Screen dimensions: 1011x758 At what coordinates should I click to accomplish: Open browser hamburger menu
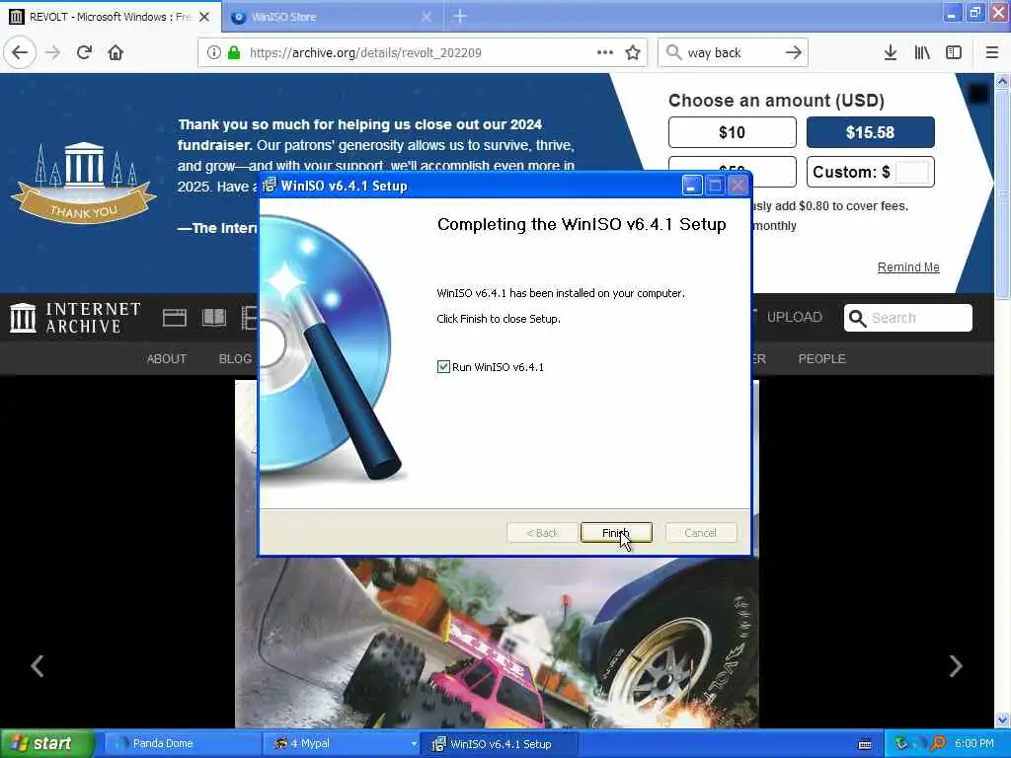[x=991, y=52]
